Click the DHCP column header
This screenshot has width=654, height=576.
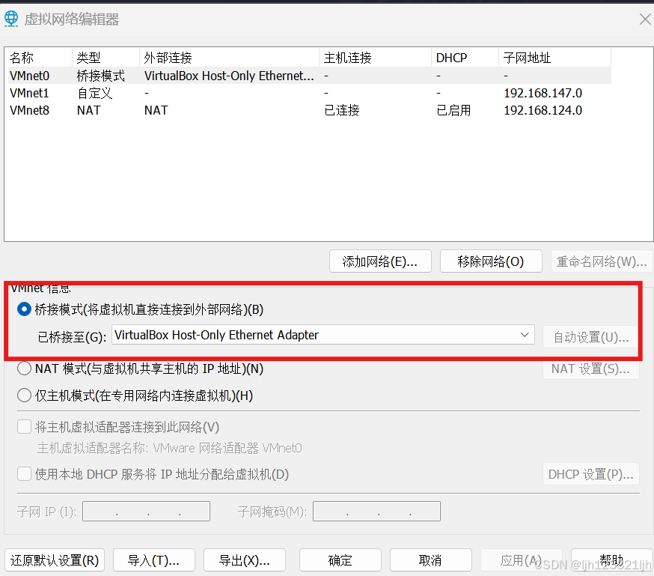click(x=465, y=58)
